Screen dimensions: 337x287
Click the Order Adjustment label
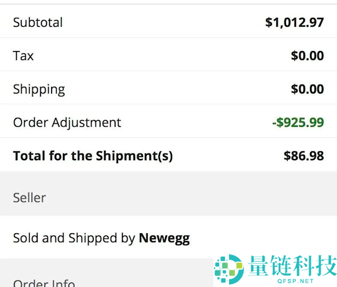[67, 122]
